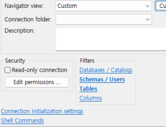The height and width of the screenshot is (127, 166).
Task: Open the Shell Commands link
Action: coord(22,120)
